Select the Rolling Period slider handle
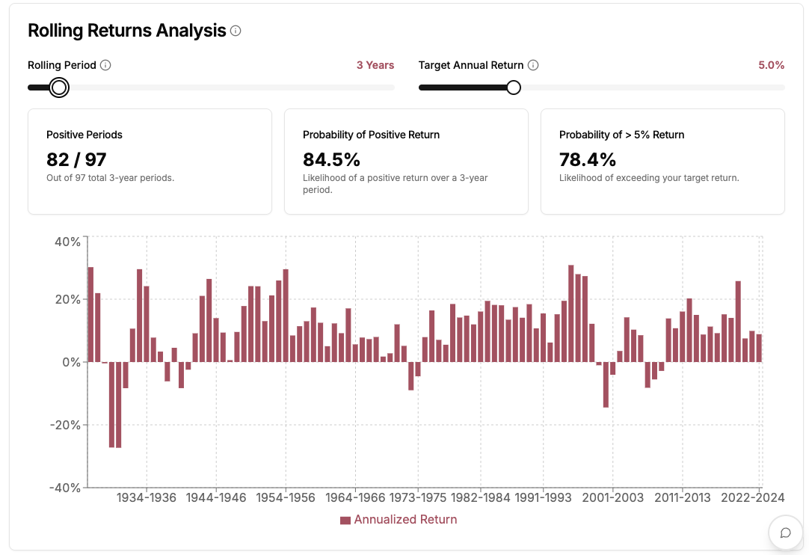Screen dimensions: 809x555 (58, 88)
